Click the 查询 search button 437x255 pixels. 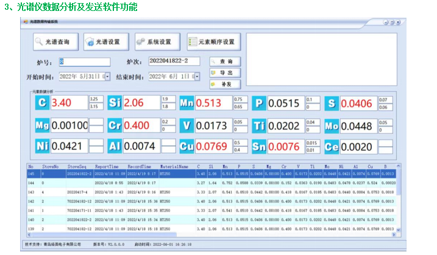click(225, 61)
